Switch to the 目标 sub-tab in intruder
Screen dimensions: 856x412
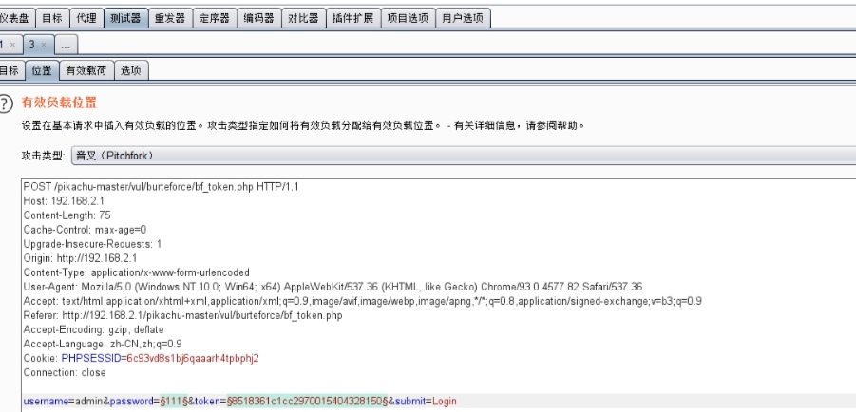9,70
